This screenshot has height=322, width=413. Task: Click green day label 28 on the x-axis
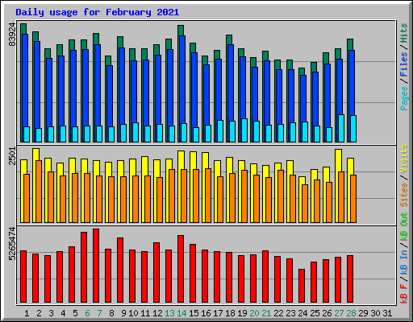[351, 313]
